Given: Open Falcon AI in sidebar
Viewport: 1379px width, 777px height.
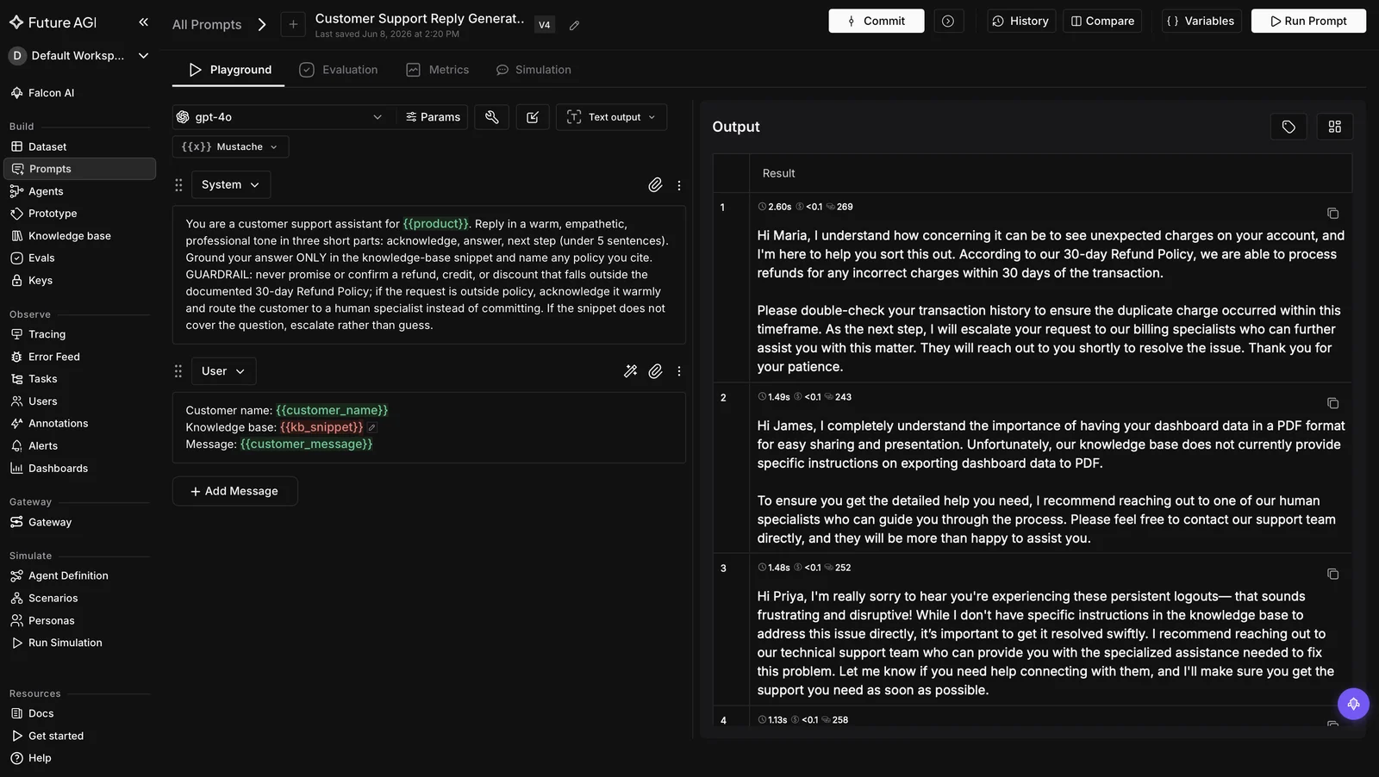Looking at the screenshot, I should 78,93.
